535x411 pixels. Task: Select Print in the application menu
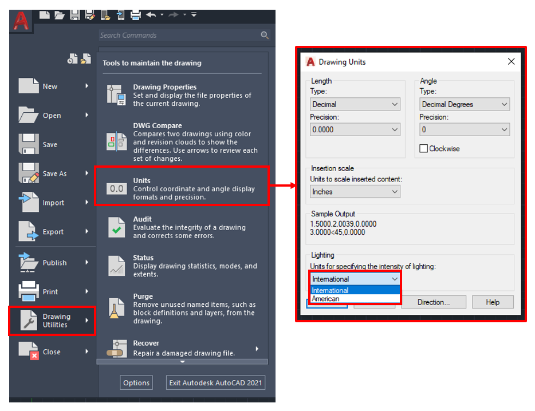[x=54, y=291]
